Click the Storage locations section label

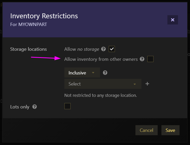pos(29,49)
